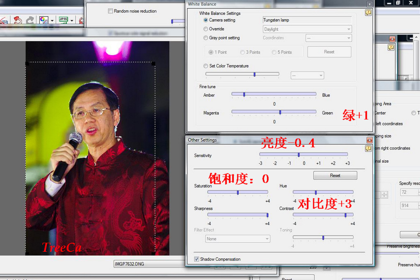Close the White Balance panel
The width and height of the screenshot is (420, 280).
coord(370,4)
